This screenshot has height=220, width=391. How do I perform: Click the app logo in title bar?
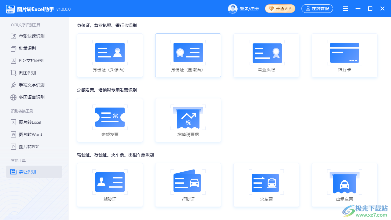tap(10, 9)
